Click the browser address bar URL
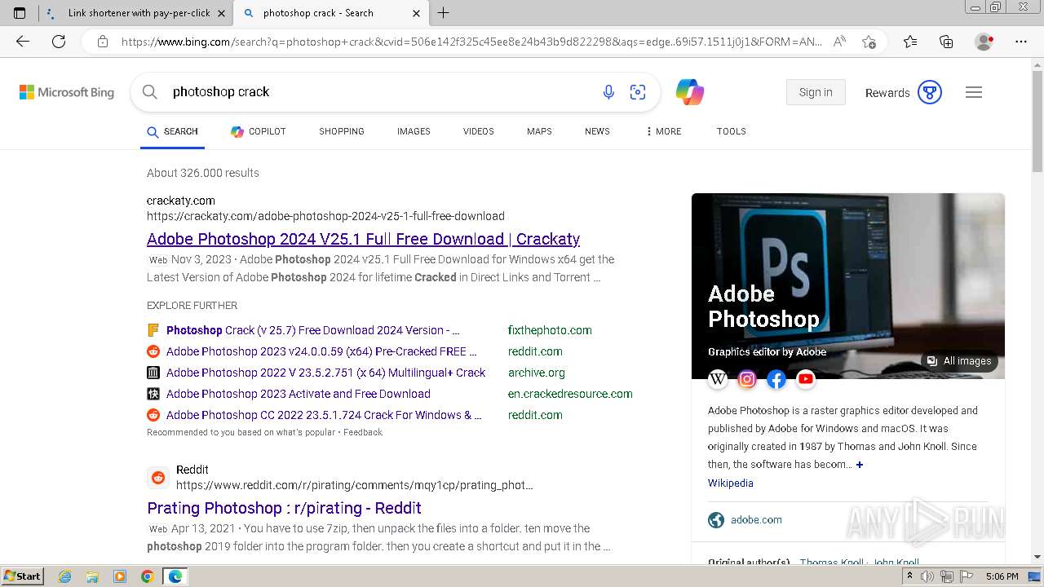Screen dimensions: 1044x587 471,42
